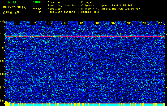Viewport: 167px width, 106px height.
Task: Click the 1920 time marker
Action: coord(161,23)
